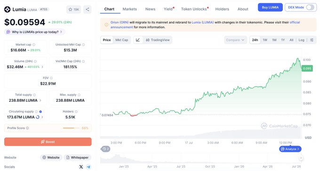The width and height of the screenshot is (320, 171).
Task: Click the announcement info icon in banner
Action: pyautogui.click(x=106, y=24)
